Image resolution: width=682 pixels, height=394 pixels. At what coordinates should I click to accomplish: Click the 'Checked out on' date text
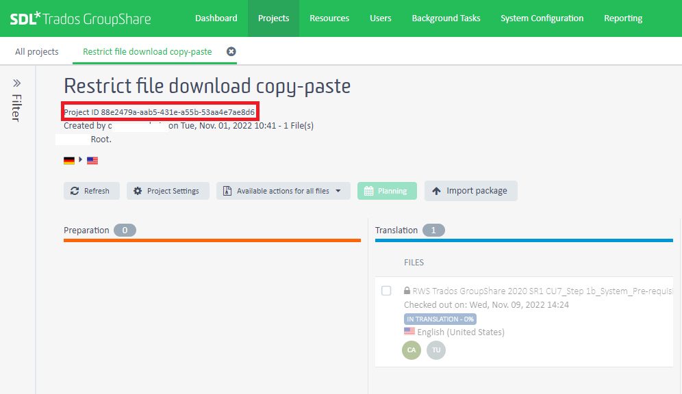point(486,304)
